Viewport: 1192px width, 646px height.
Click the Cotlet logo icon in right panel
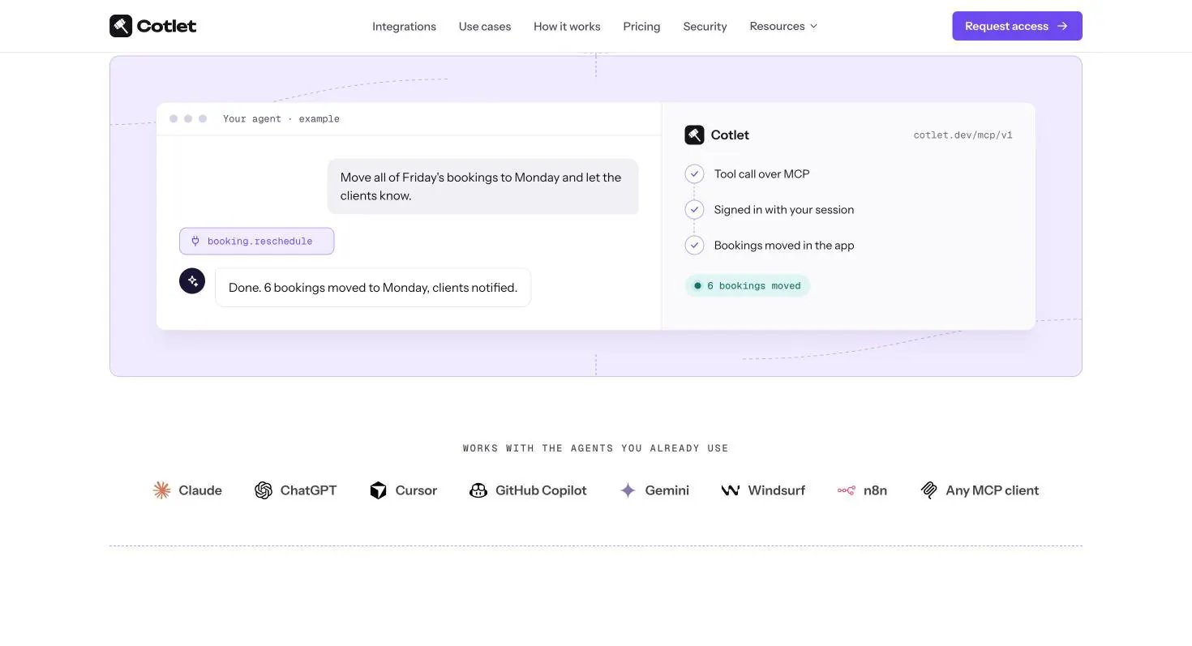pos(694,135)
